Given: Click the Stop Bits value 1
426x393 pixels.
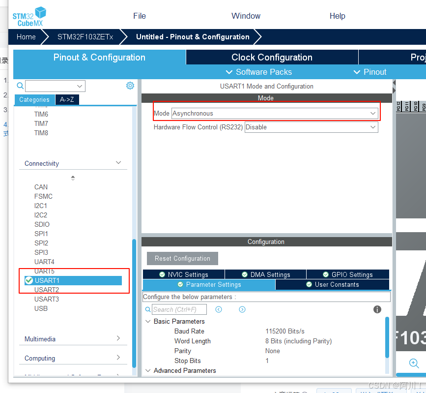Looking at the screenshot, I should (x=267, y=361).
